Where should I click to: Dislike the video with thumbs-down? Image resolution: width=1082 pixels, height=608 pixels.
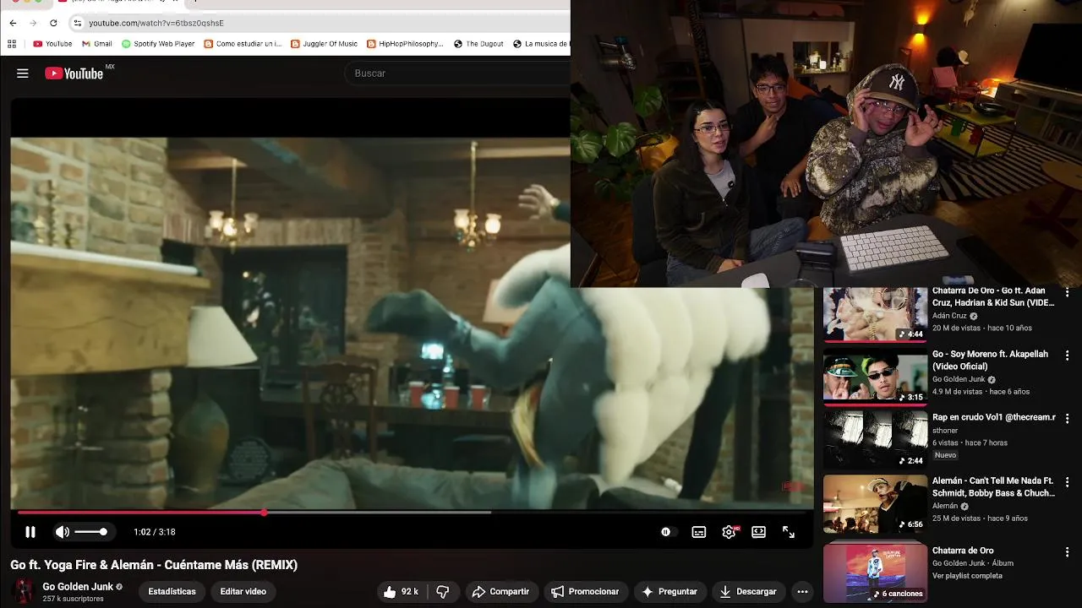pyautogui.click(x=442, y=592)
